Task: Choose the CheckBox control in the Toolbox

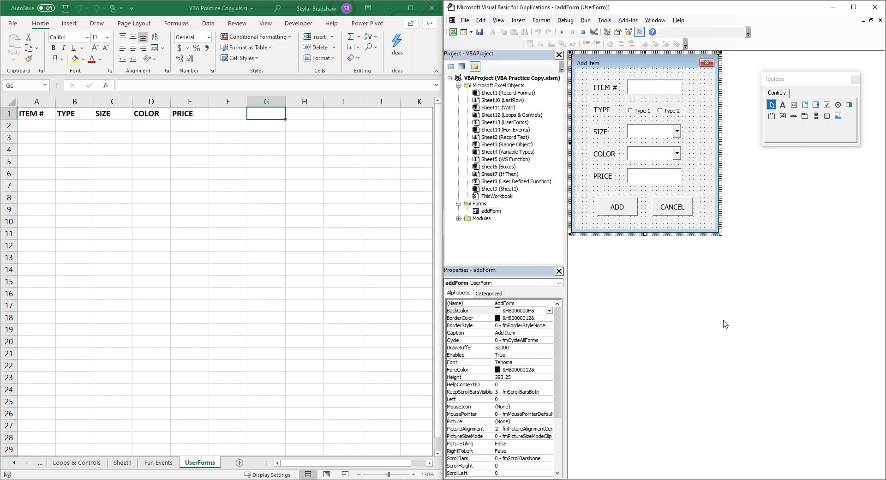Action: click(x=827, y=105)
